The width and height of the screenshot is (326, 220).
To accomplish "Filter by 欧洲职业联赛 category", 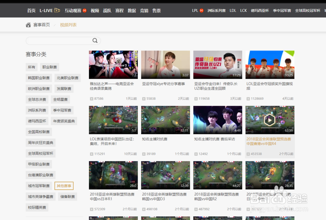I will (x=39, y=89).
